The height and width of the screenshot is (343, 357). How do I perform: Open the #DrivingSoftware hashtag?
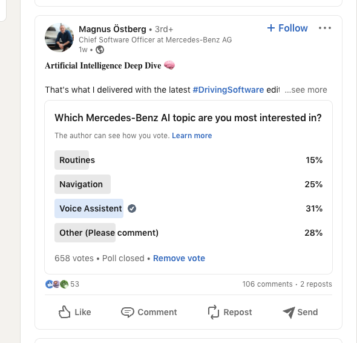[x=228, y=90]
